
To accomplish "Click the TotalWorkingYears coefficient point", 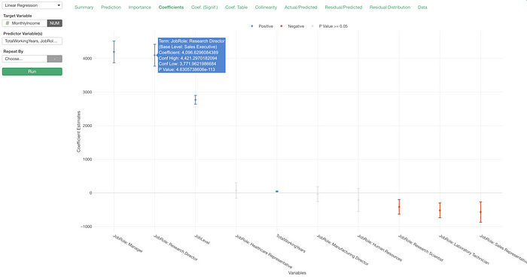I will tap(277, 191).
